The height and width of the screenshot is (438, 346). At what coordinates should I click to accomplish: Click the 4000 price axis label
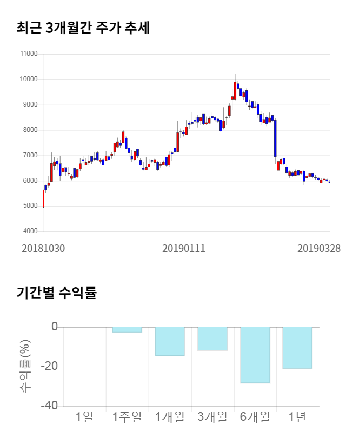coord(30,231)
